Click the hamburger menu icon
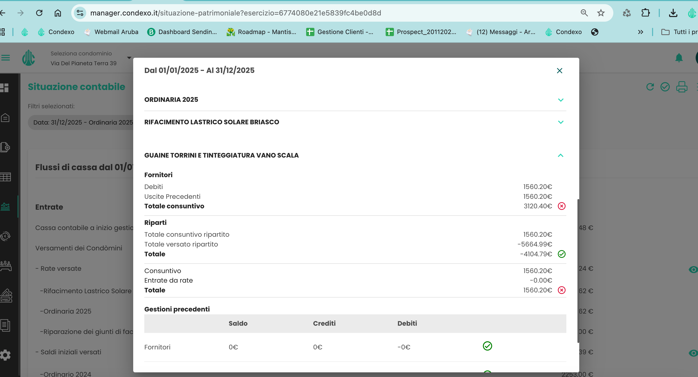 click(5, 58)
